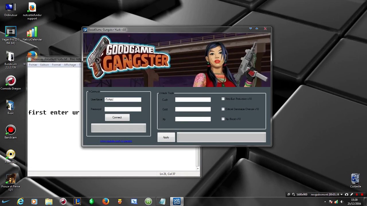Open the netcutdefender support shortcut

[32, 11]
